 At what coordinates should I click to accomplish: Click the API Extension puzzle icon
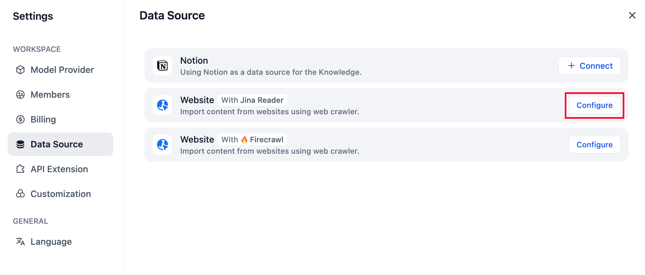[x=20, y=169]
